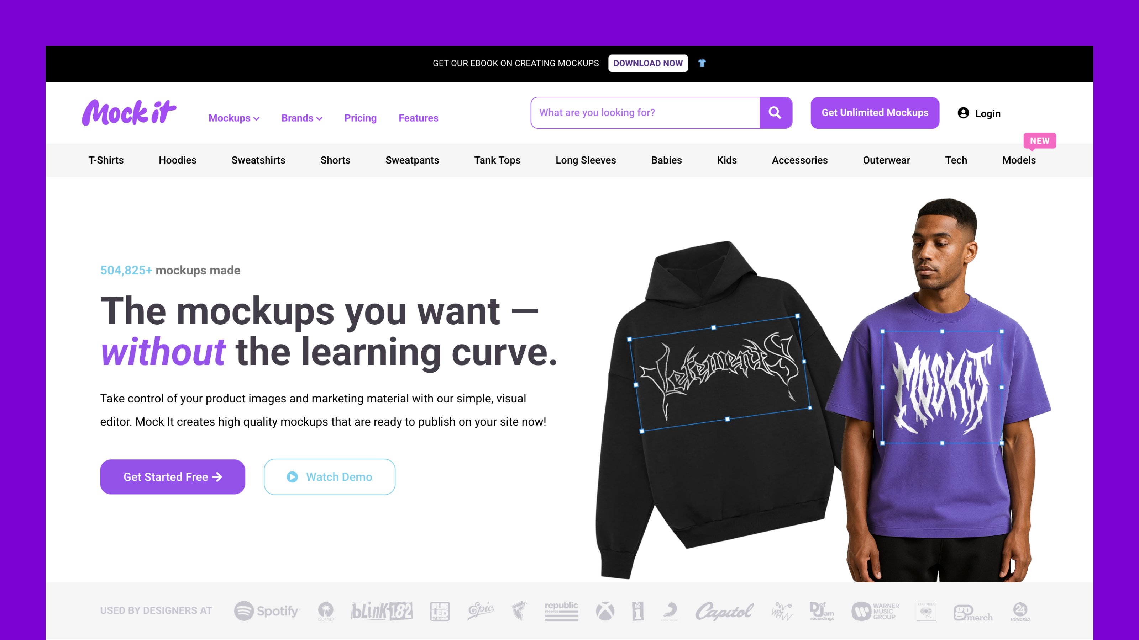Image resolution: width=1139 pixels, height=640 pixels.
Task: Click the Capitol logo
Action: tap(724, 611)
